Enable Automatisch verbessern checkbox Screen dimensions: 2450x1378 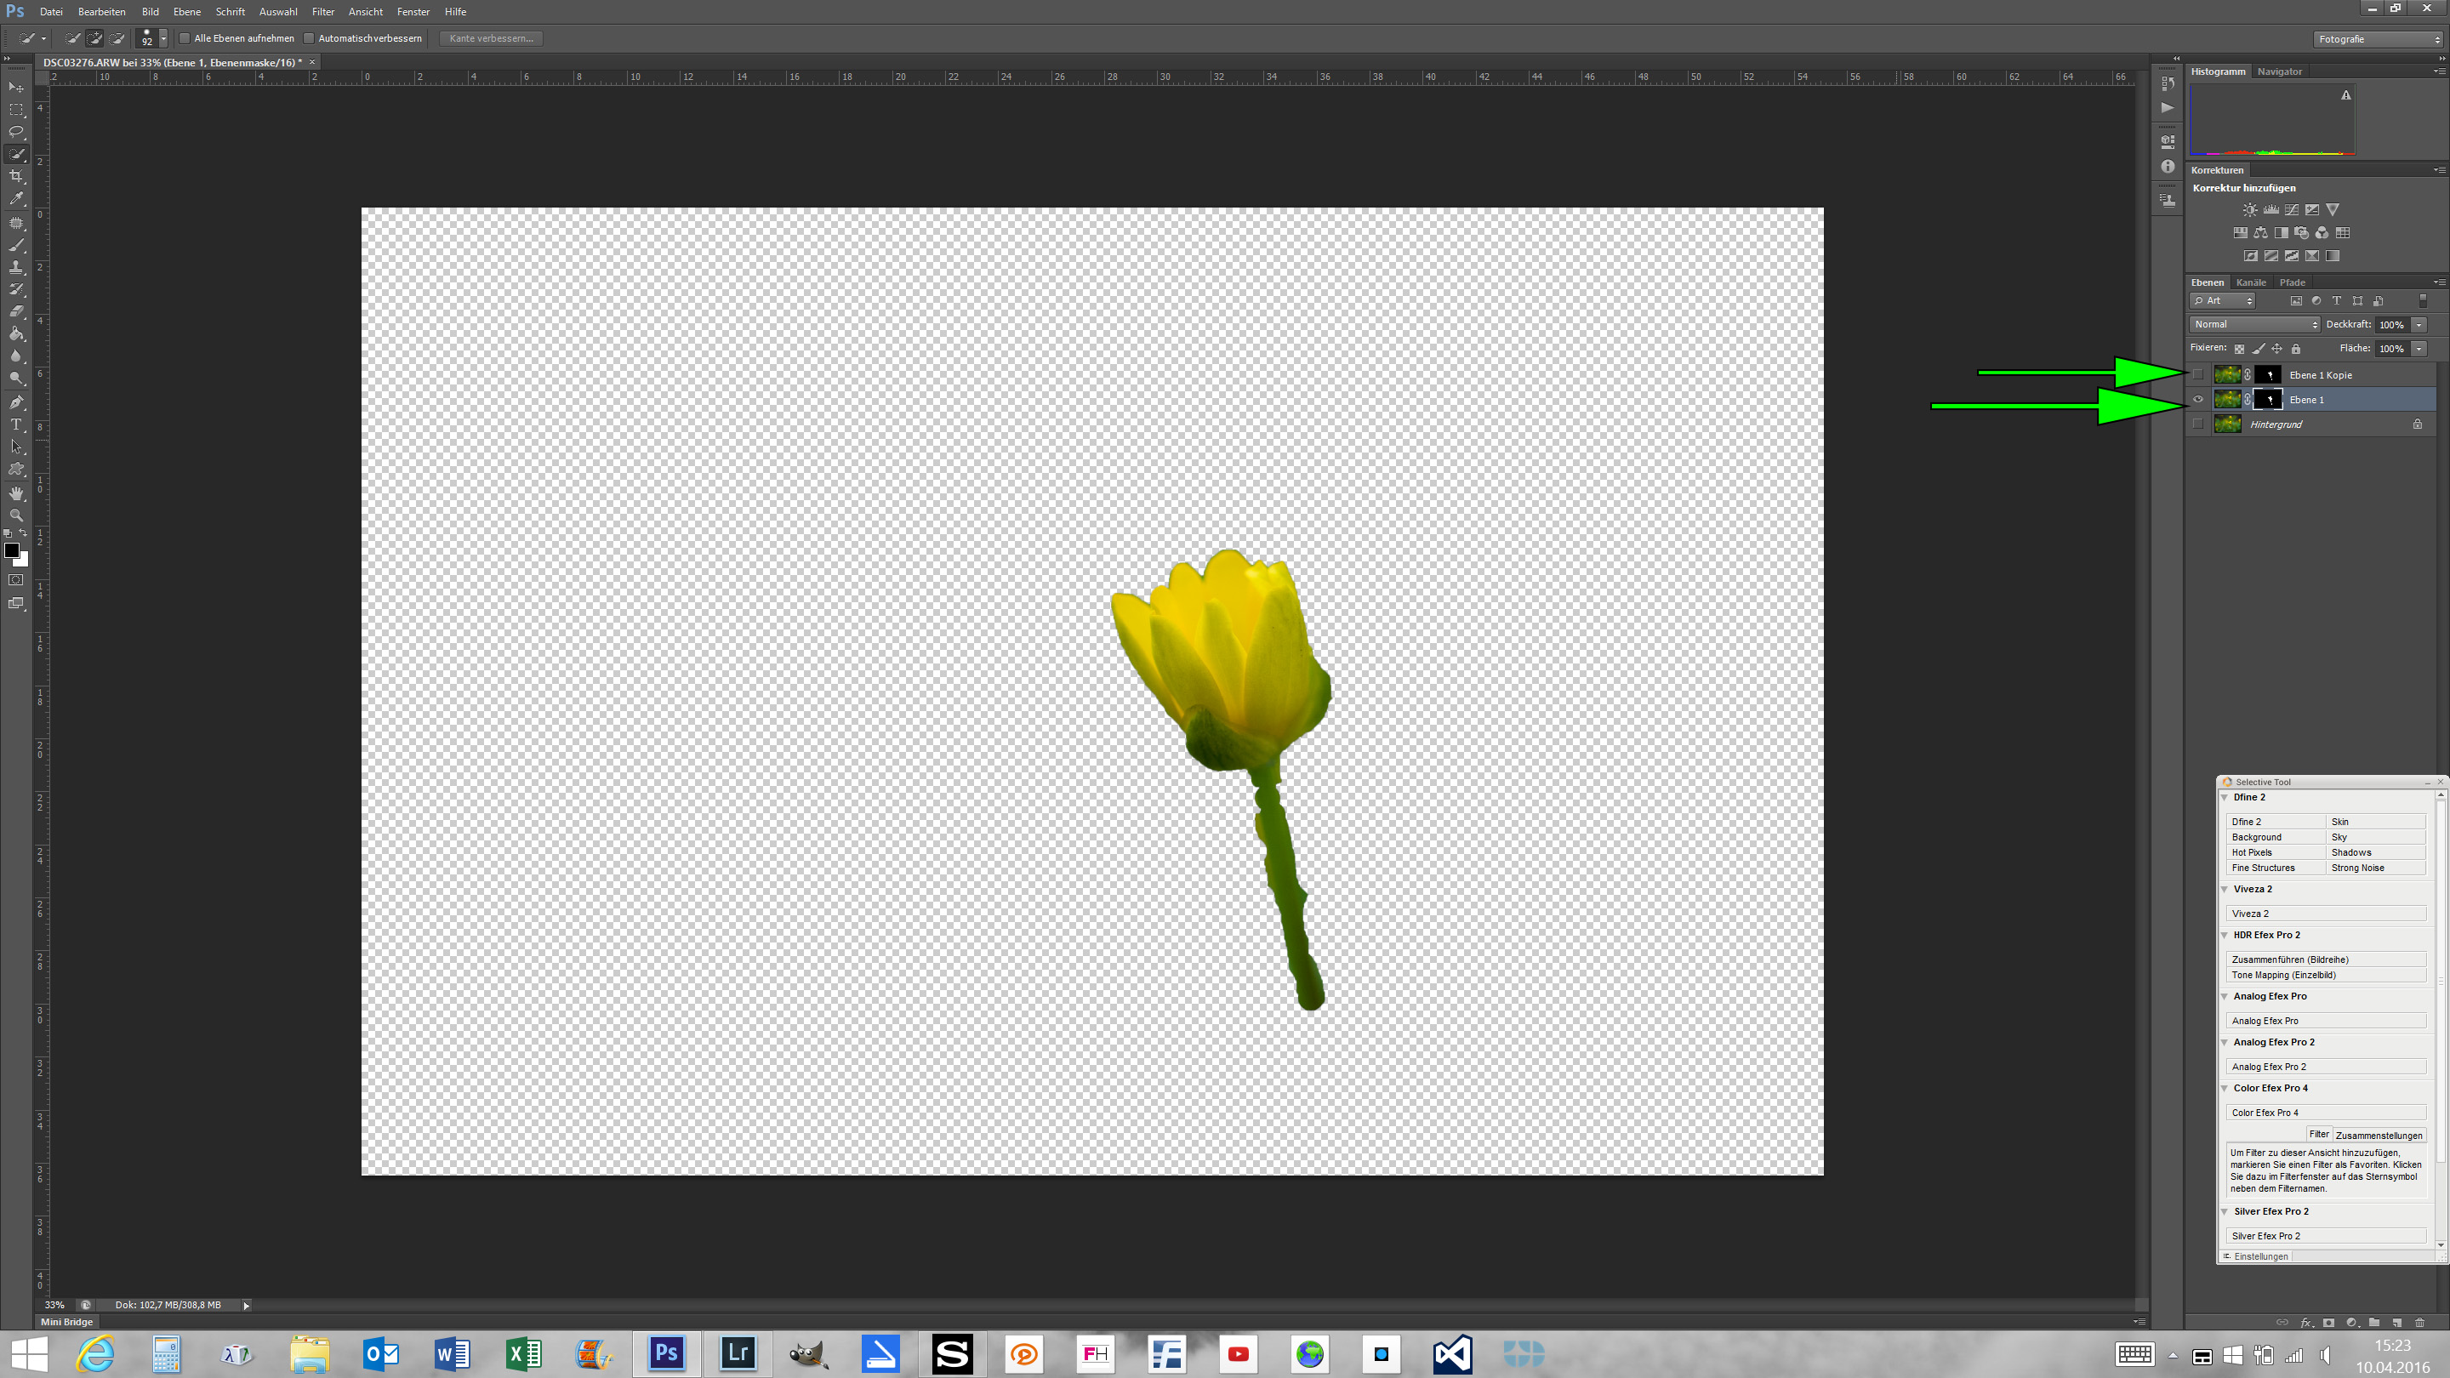pyautogui.click(x=309, y=39)
